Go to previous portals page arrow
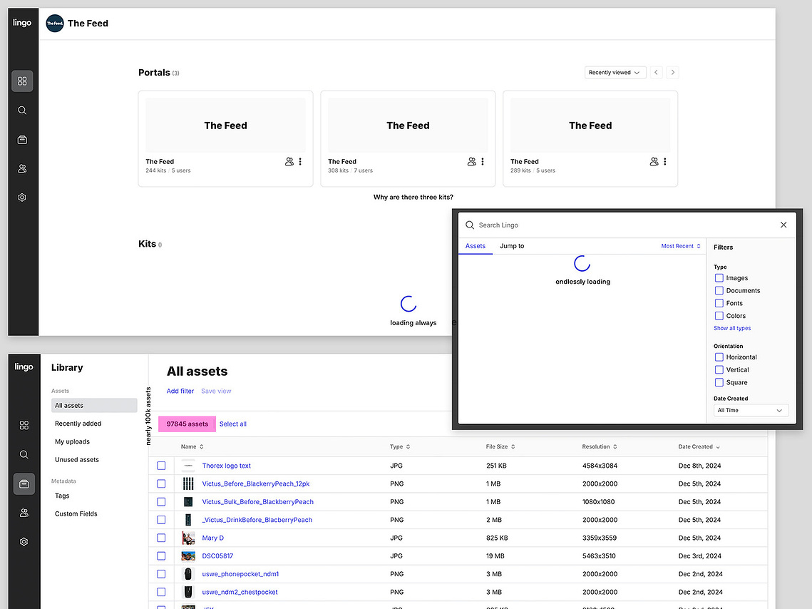This screenshot has width=812, height=609. coord(656,73)
